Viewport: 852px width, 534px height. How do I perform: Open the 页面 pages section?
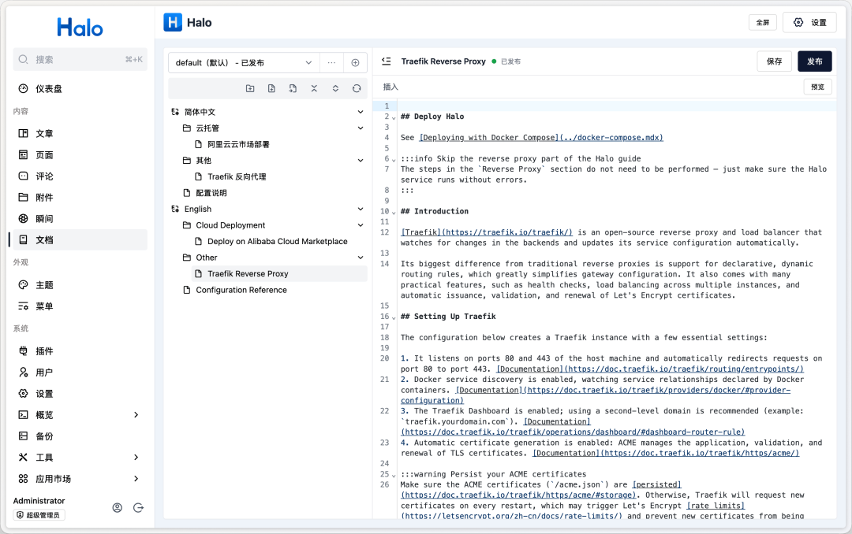tap(79, 154)
